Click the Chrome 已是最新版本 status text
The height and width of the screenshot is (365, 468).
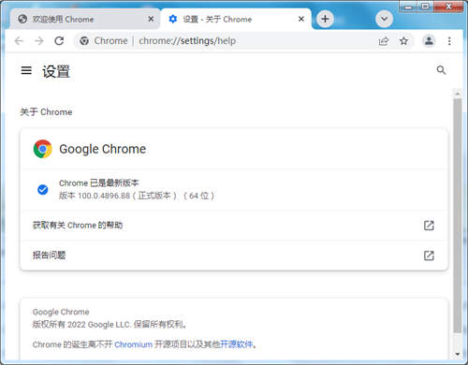pyautogui.click(x=99, y=182)
